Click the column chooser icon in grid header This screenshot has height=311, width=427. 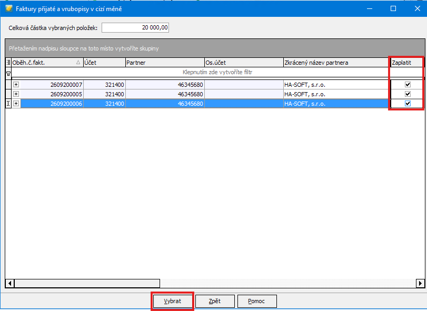8,63
